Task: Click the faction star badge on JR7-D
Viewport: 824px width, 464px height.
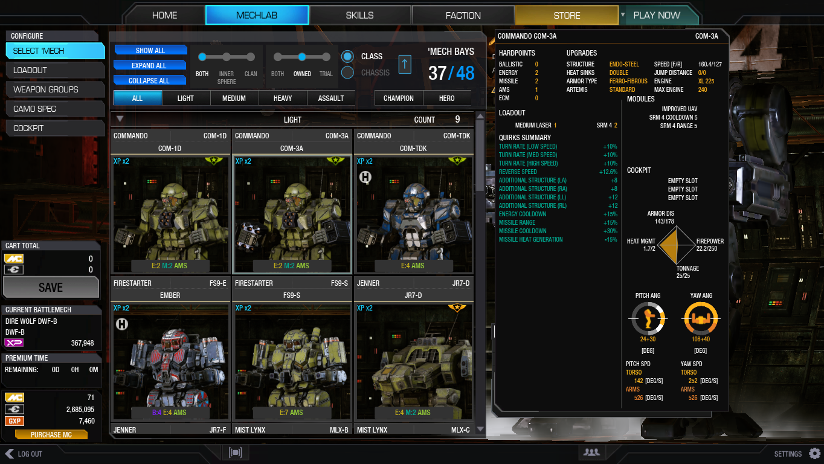Action: pos(457,308)
